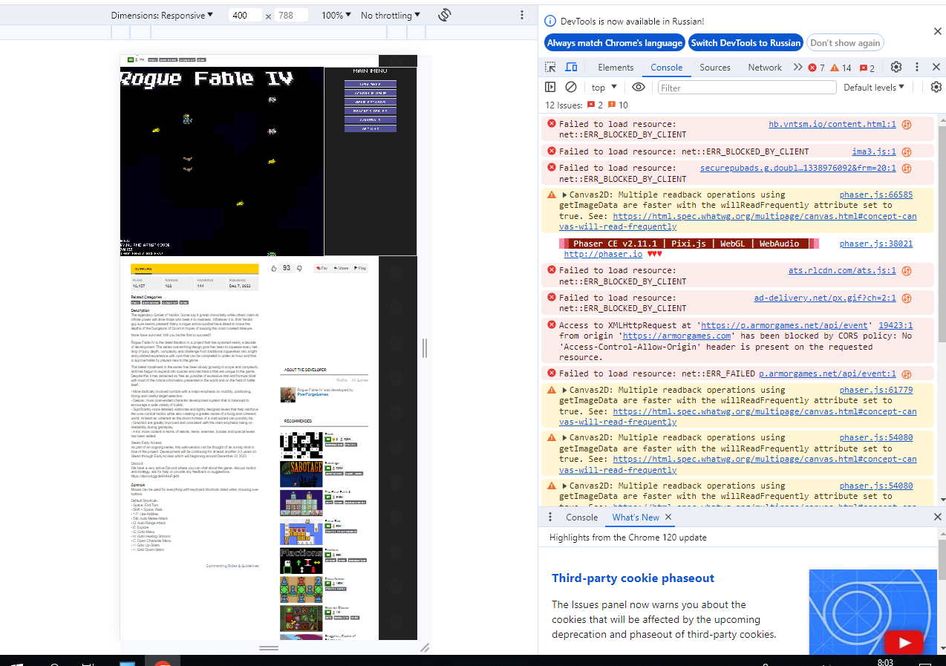
Task: Show more DevTools tabs via the chevron
Action: (797, 67)
